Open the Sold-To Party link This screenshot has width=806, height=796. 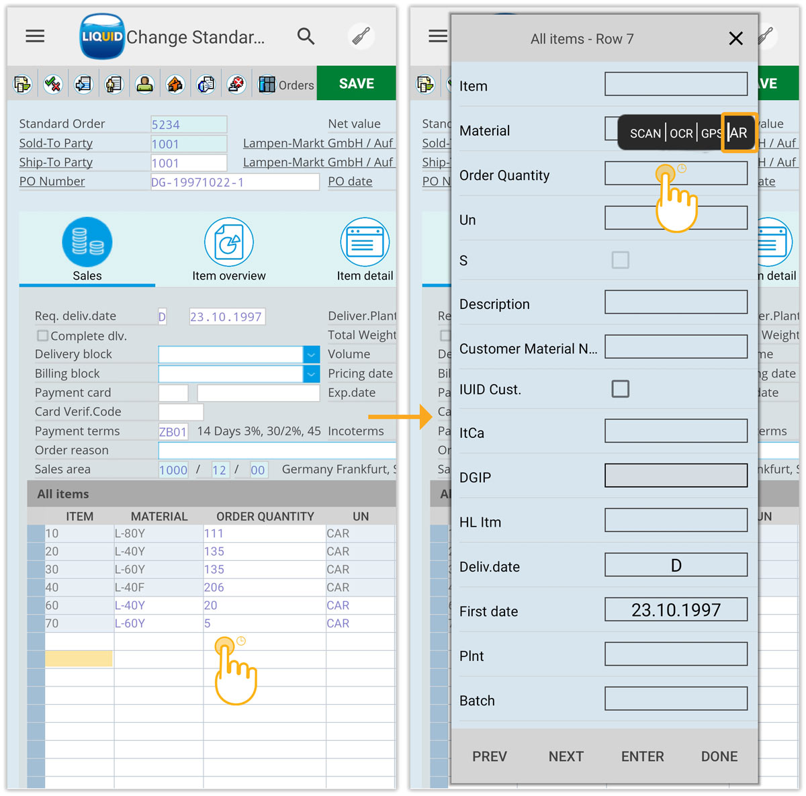tap(56, 143)
